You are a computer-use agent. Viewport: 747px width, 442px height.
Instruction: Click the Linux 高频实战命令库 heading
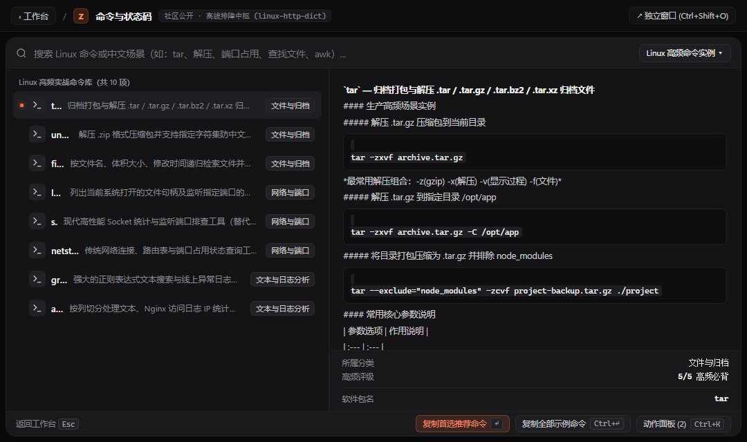[x=74, y=82]
